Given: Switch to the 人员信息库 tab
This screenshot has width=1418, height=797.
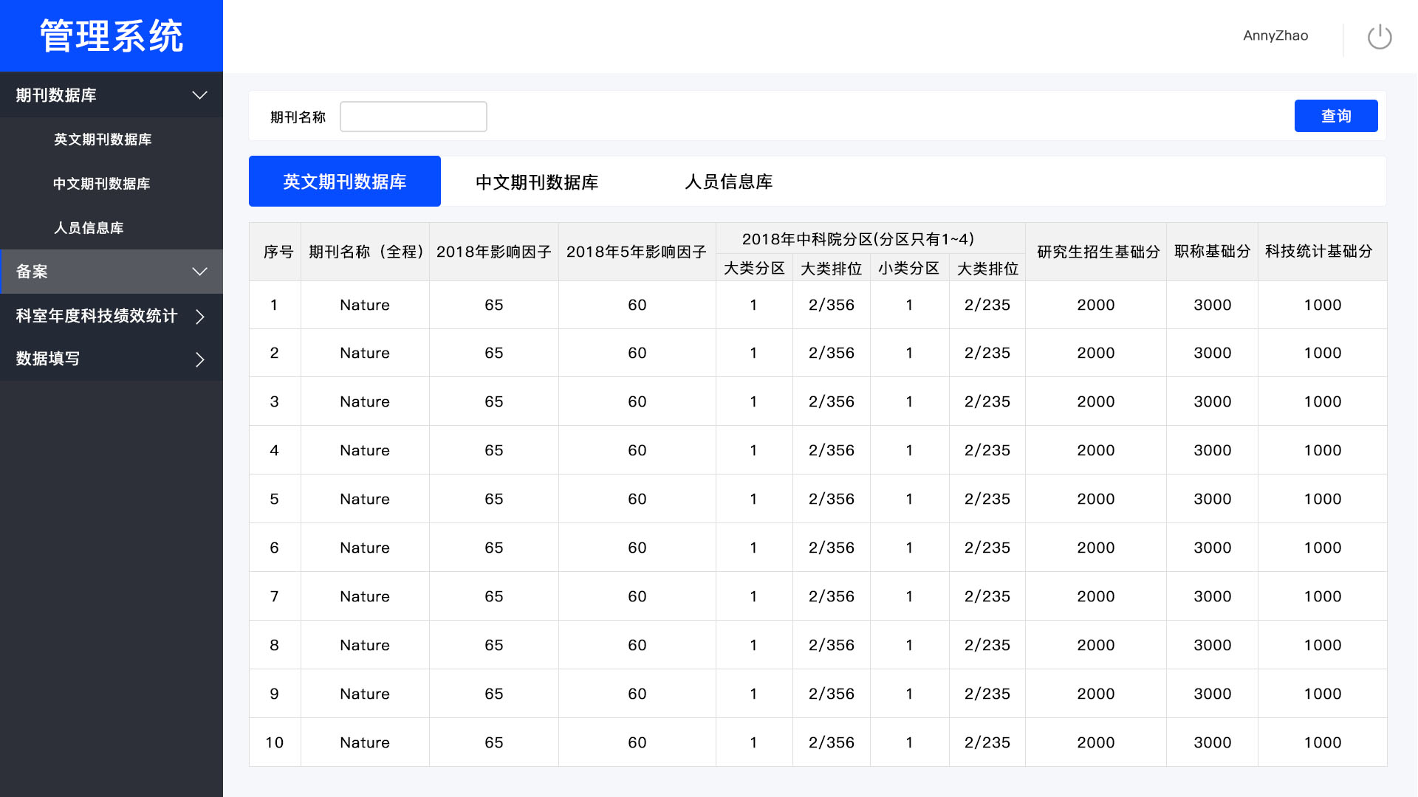Looking at the screenshot, I should [x=728, y=182].
